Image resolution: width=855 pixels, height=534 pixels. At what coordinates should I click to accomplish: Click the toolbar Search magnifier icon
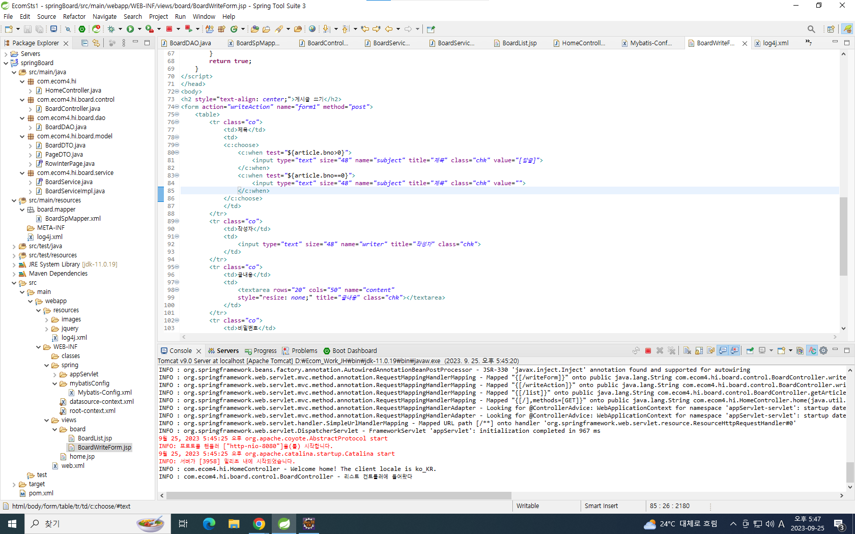click(811, 29)
